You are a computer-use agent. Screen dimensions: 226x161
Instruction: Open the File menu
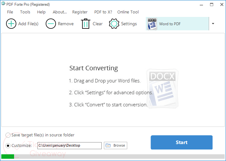point(10,12)
